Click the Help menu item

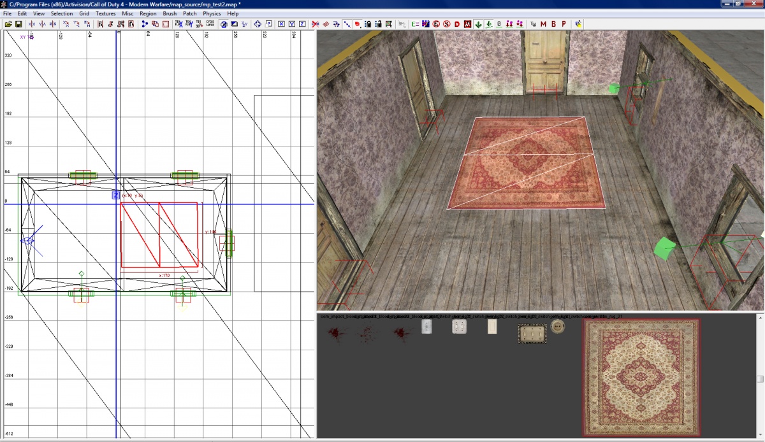[233, 13]
